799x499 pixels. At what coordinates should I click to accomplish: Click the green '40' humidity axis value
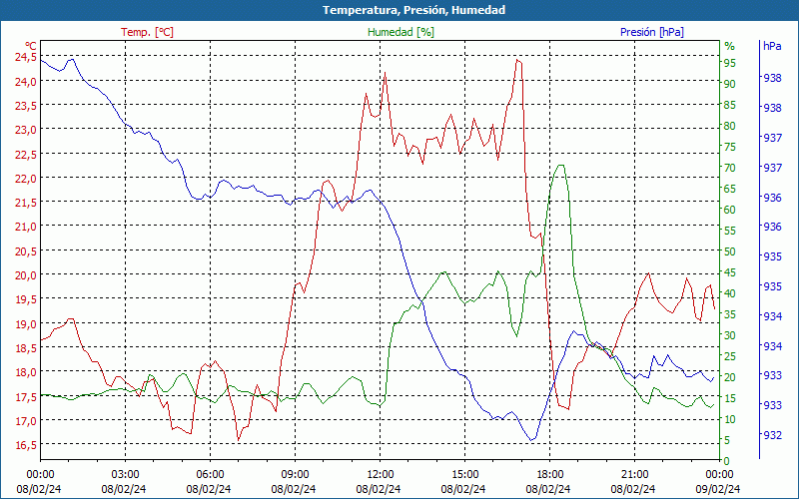tap(730, 293)
